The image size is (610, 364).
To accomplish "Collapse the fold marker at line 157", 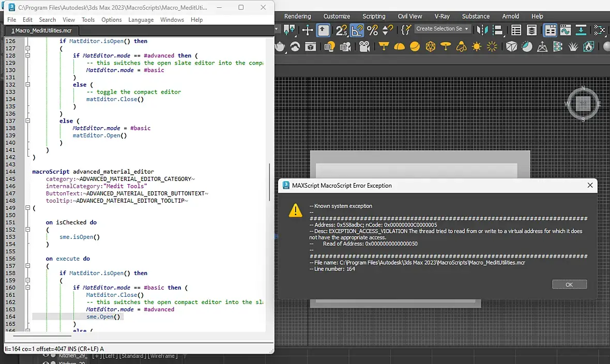I will (28, 266).
